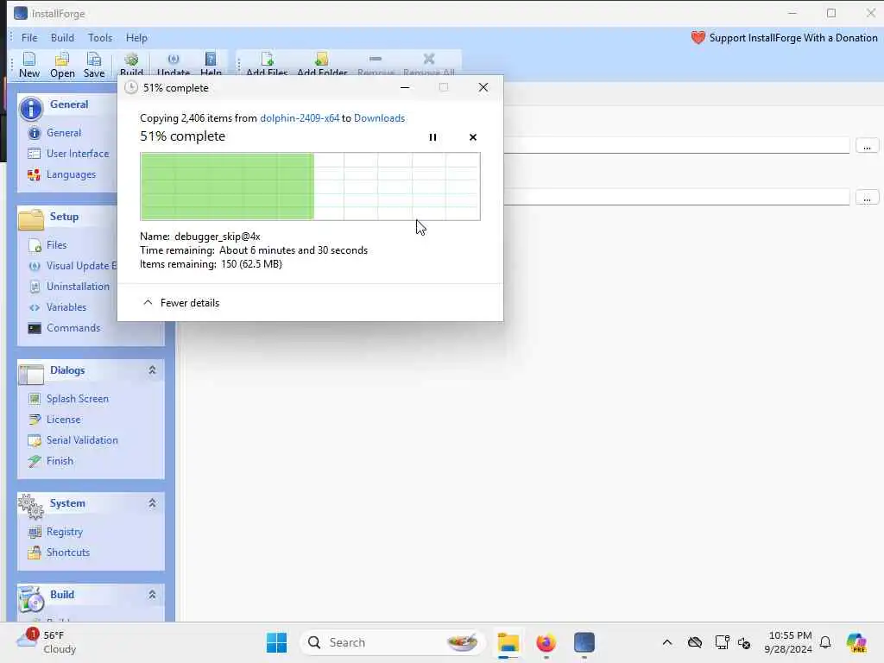
Task: Click the Remove All toolbar icon
Action: pyautogui.click(x=429, y=64)
